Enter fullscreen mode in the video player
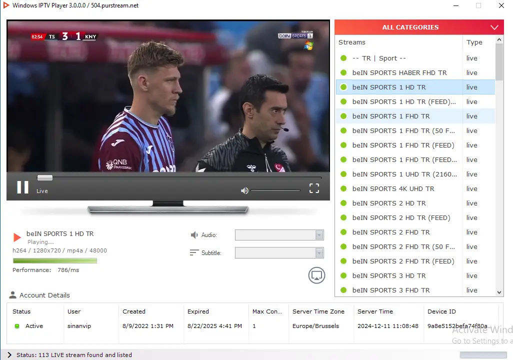The height and width of the screenshot is (360, 513). tap(314, 188)
